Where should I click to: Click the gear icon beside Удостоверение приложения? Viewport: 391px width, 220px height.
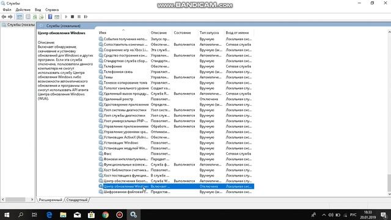coord(101,105)
